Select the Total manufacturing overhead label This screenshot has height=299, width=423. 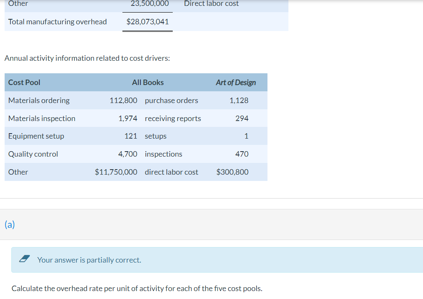[x=57, y=22]
